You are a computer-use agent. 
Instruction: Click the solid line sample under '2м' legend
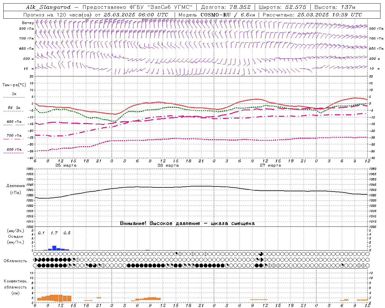click(14, 97)
